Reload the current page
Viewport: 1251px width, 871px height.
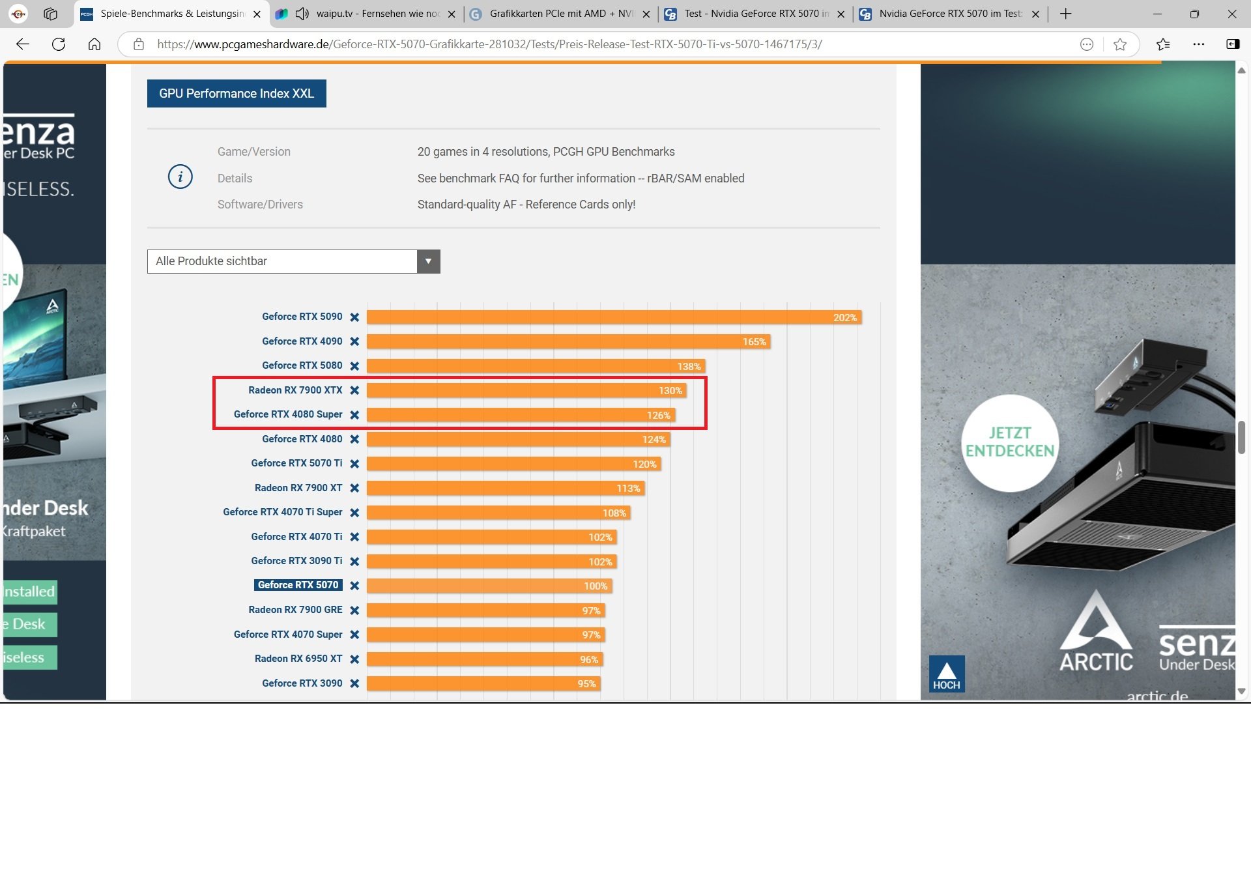click(59, 44)
